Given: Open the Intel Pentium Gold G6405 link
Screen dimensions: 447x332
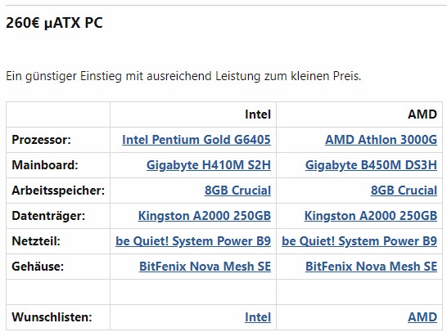Looking at the screenshot, I should point(196,140).
